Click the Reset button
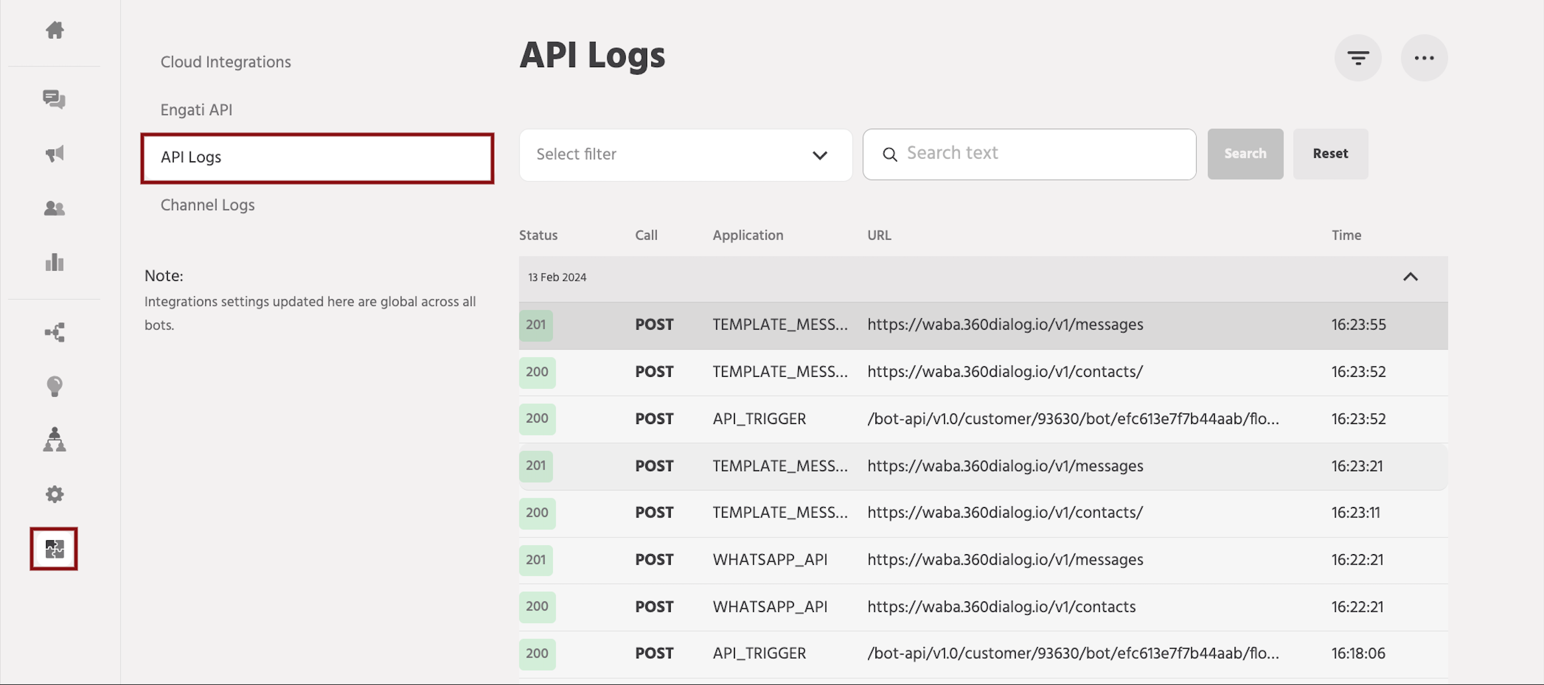This screenshot has height=685, width=1544. (1330, 153)
